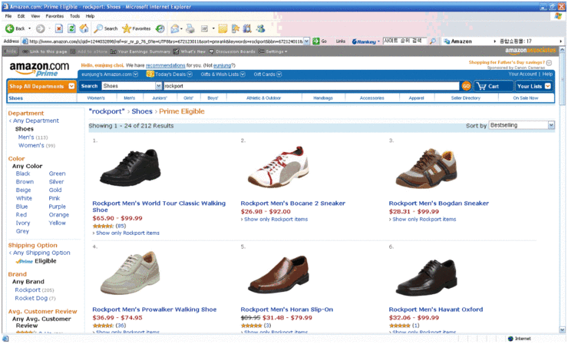The height and width of the screenshot is (344, 568).
Task: Expand Your Lists dropdown
Action: [548, 86]
